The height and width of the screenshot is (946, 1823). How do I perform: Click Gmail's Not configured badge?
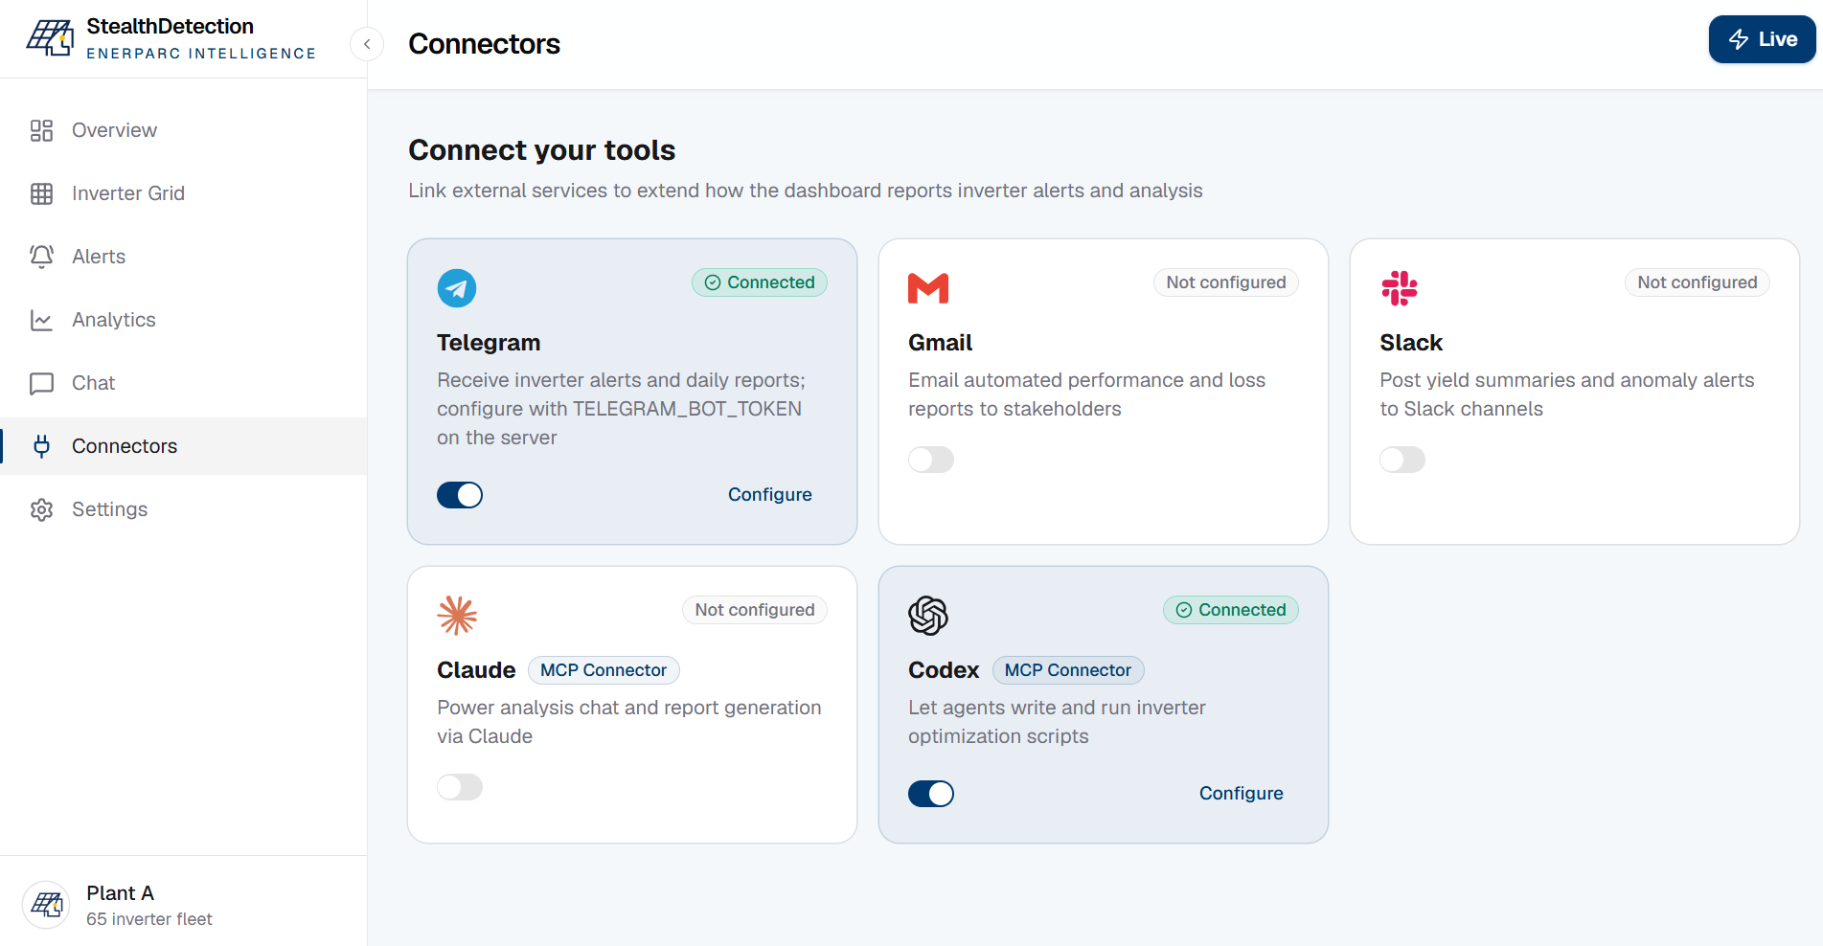[x=1226, y=282]
